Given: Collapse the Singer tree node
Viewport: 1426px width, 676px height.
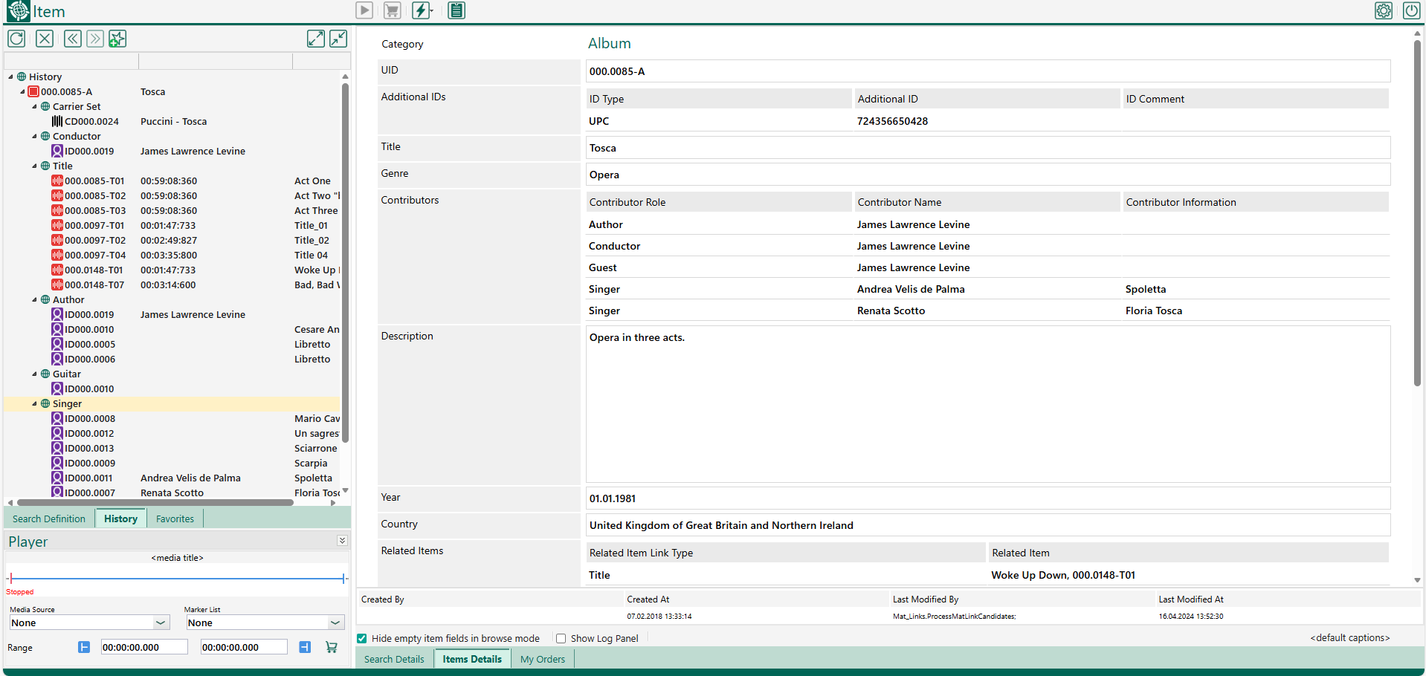Looking at the screenshot, I should coord(34,404).
